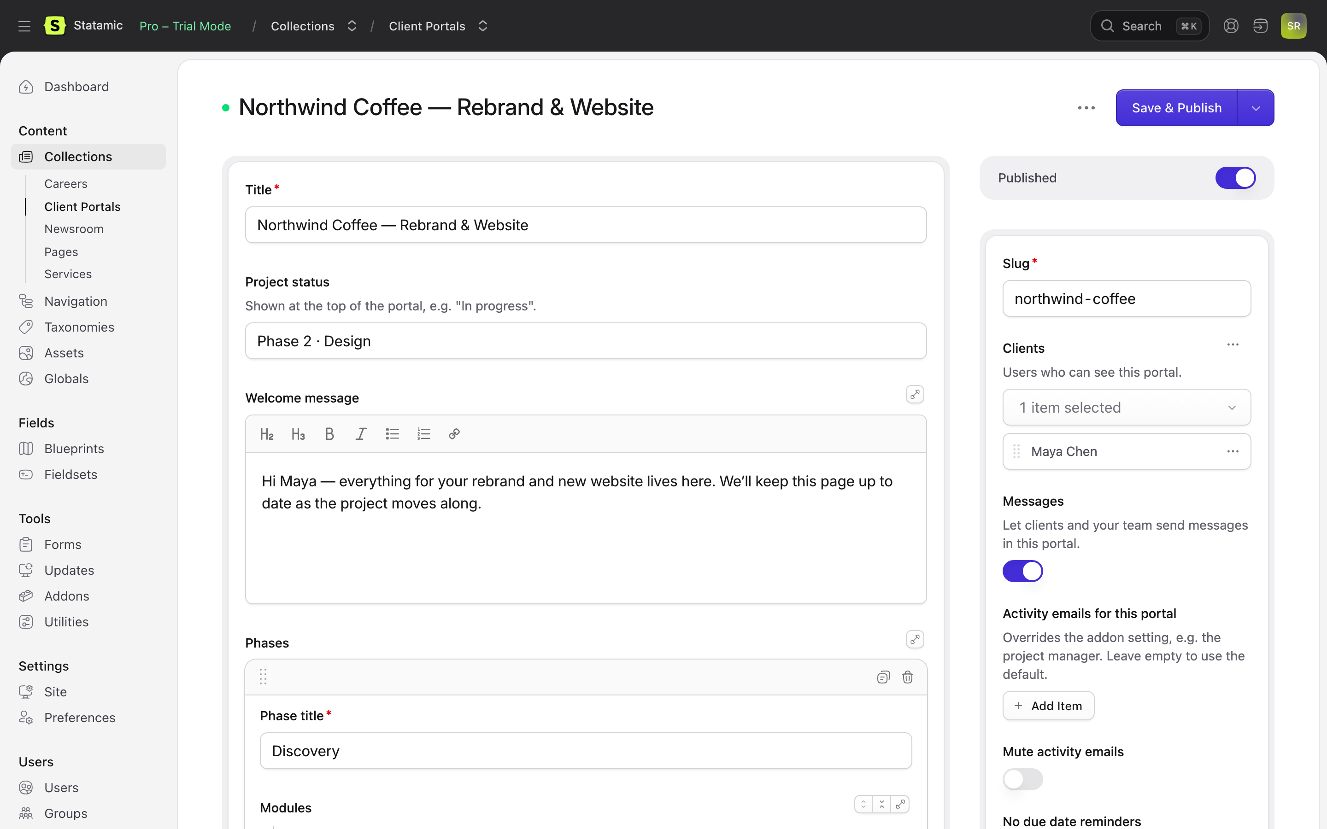
Task: Open the Save & Publish dropdown arrow
Action: point(1256,108)
